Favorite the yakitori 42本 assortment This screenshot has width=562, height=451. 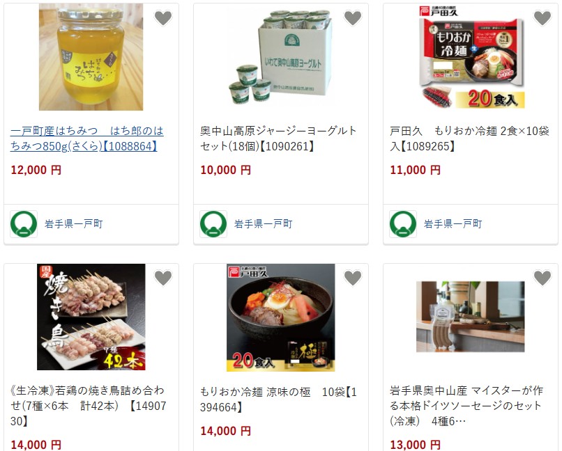click(163, 278)
